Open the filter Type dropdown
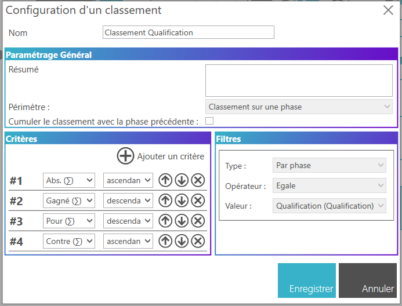Viewport: 402px width, 306px height. [329, 165]
